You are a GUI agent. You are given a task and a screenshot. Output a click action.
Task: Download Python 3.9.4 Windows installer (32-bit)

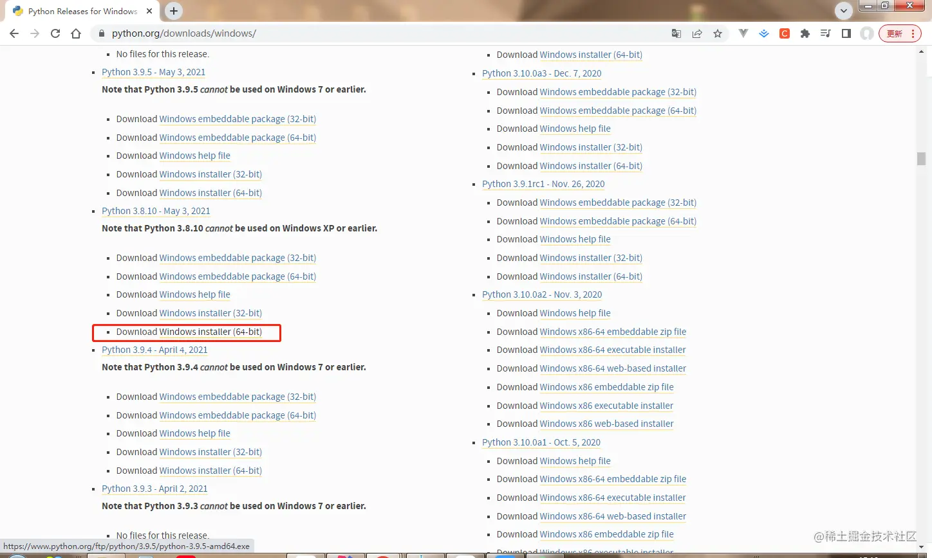tap(210, 452)
